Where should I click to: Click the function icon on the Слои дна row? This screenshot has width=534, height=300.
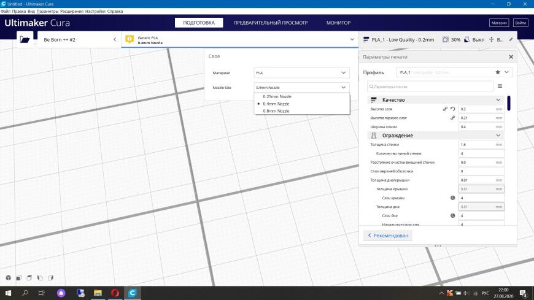[x=452, y=215]
